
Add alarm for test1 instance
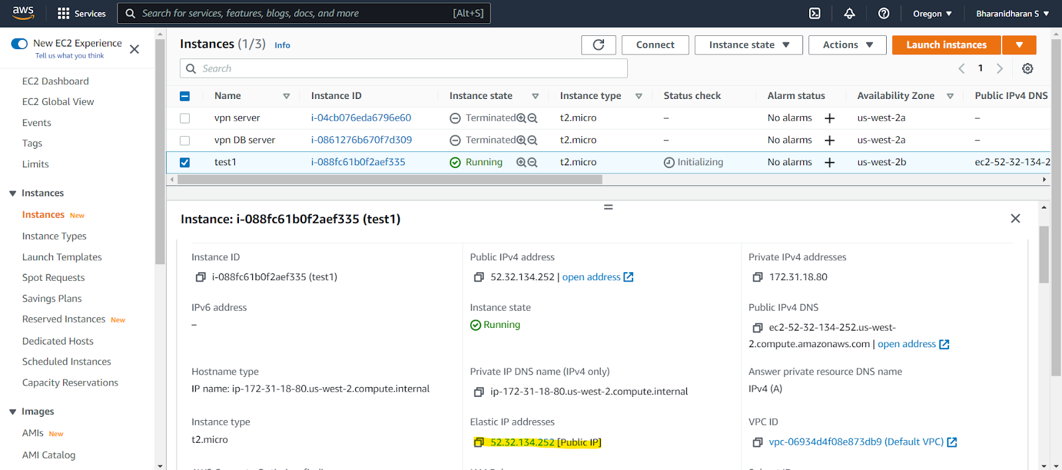(830, 163)
